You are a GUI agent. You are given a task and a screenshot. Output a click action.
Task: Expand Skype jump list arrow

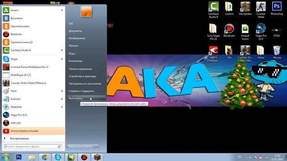tap(62, 59)
